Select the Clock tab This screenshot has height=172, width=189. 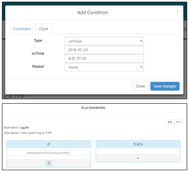(x=44, y=29)
